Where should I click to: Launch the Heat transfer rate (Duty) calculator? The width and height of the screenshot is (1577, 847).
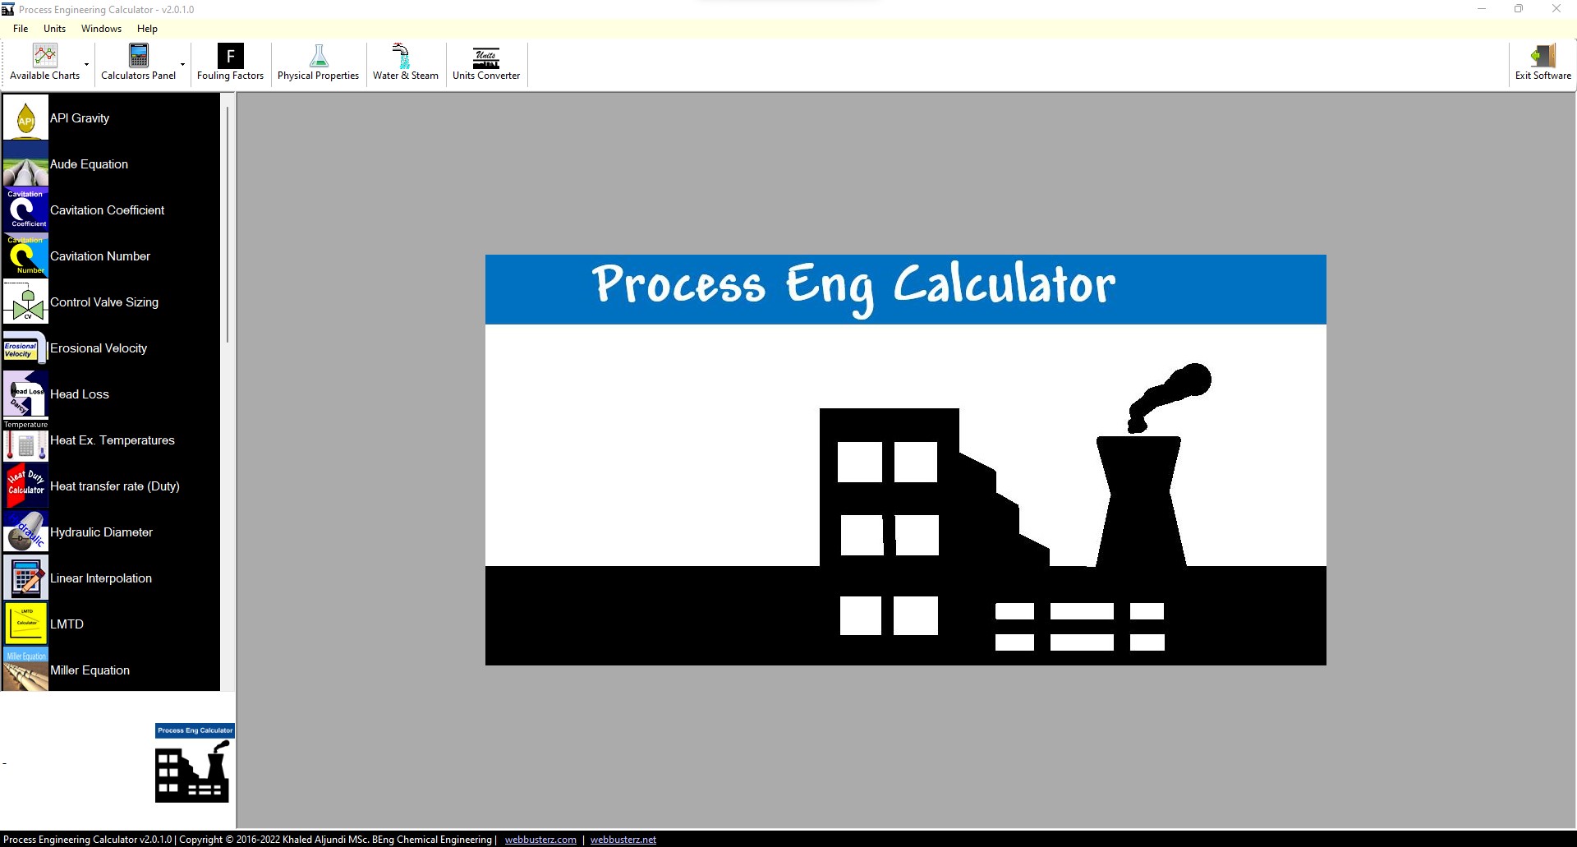(114, 486)
